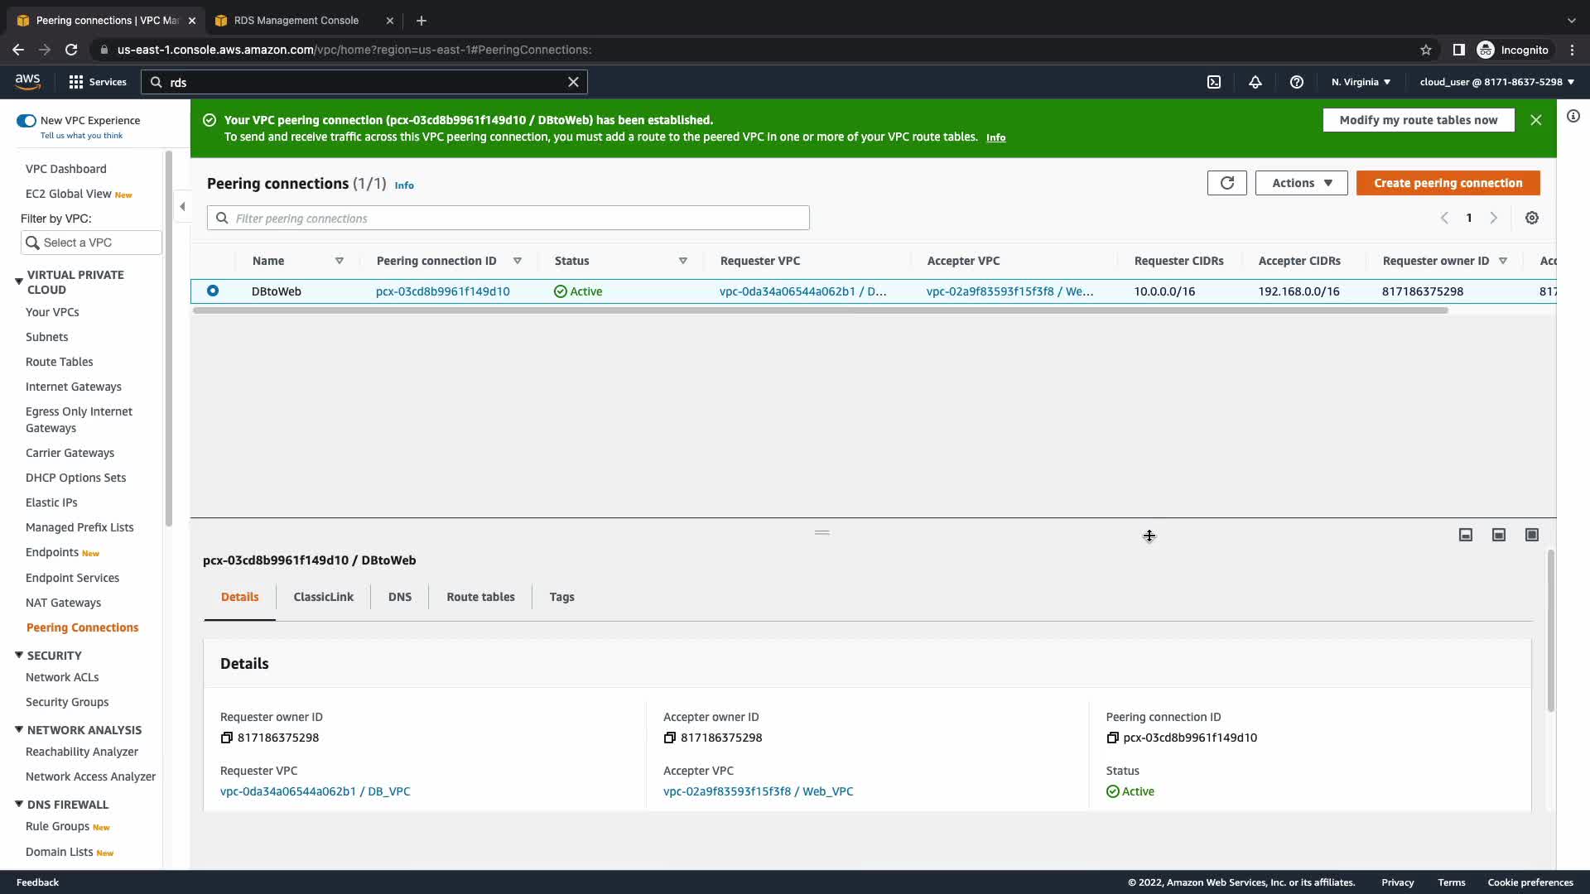Collapse the Virtual Private Cloud section
This screenshot has width=1590, height=894.
[x=19, y=281]
